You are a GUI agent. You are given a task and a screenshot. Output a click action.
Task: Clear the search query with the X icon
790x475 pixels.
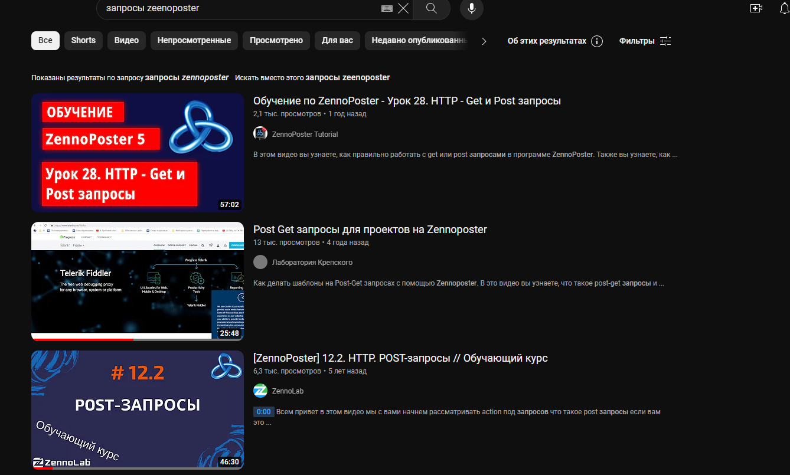tap(403, 8)
